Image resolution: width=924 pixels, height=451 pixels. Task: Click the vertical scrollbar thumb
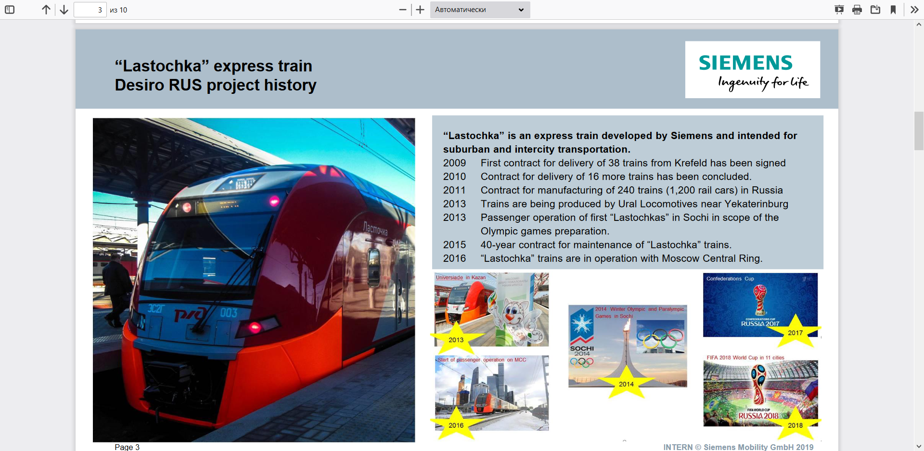pos(919,131)
